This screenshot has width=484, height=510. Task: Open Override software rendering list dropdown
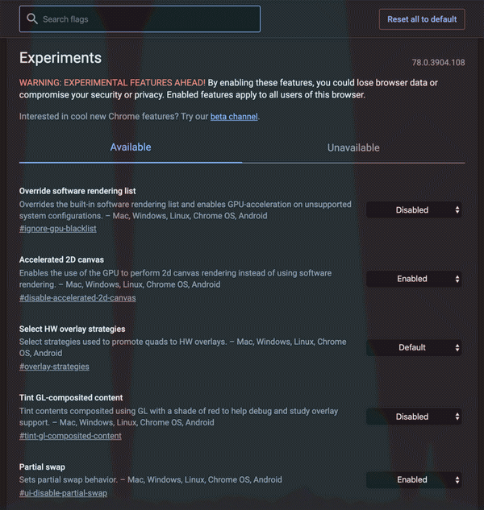tap(415, 210)
